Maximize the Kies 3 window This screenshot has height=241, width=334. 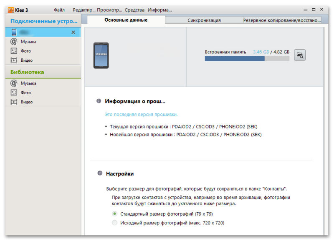(314, 10)
